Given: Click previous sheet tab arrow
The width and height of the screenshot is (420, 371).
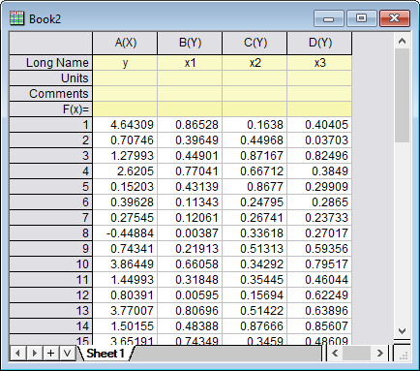Looking at the screenshot, I should [18, 354].
